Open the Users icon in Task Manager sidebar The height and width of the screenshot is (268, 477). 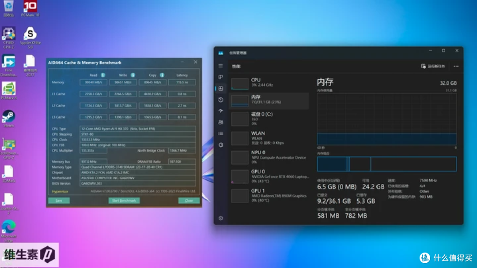tap(221, 122)
